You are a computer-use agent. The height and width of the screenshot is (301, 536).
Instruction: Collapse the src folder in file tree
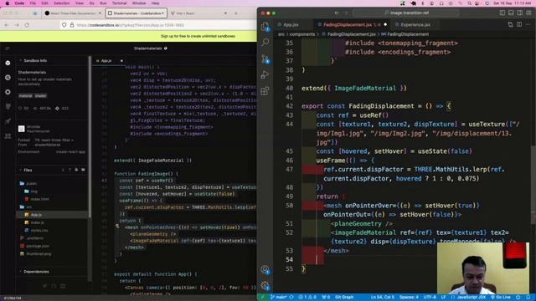point(26,207)
